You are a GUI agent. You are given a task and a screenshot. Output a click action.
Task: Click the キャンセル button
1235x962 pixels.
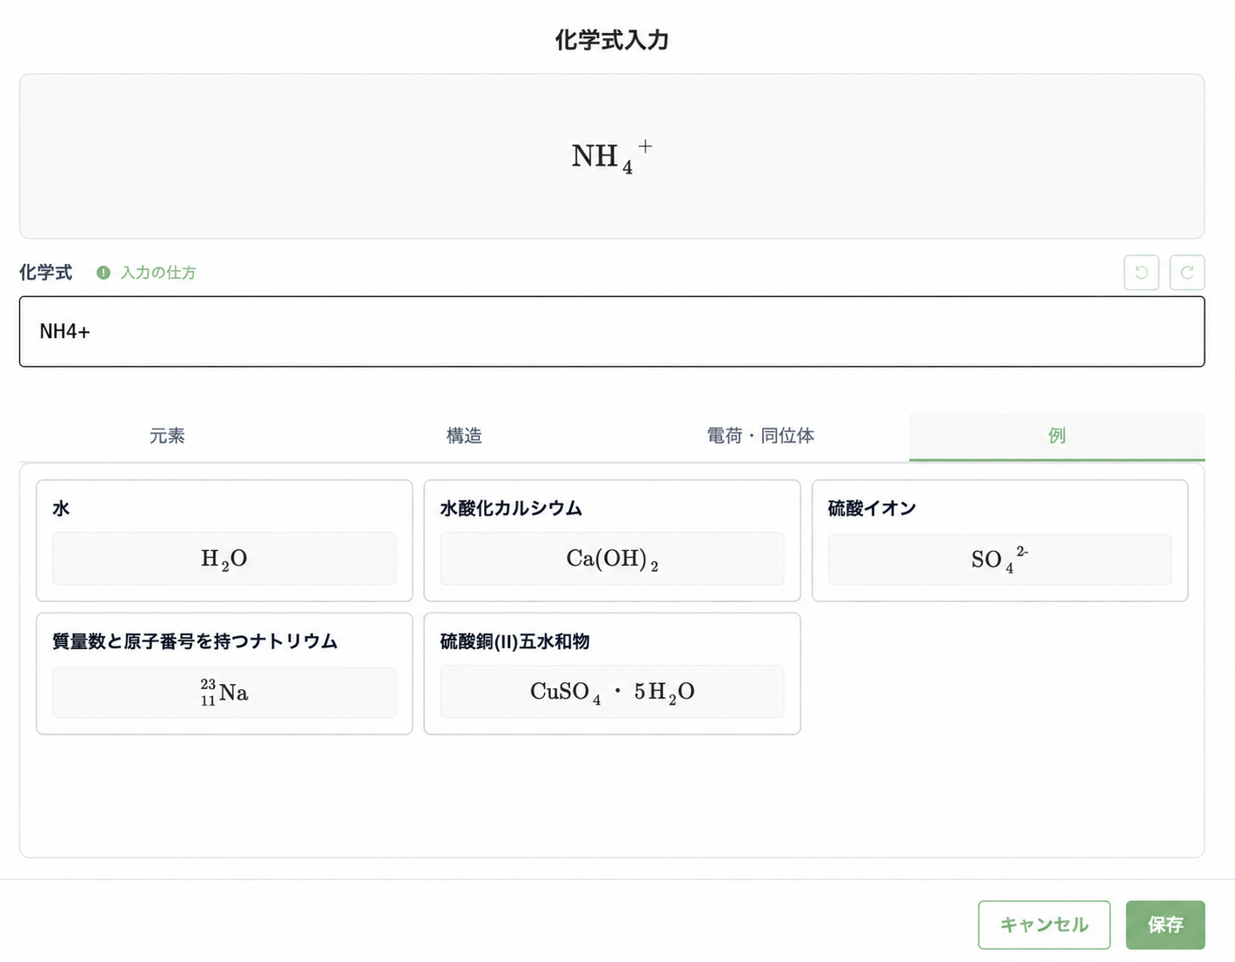(x=1044, y=925)
